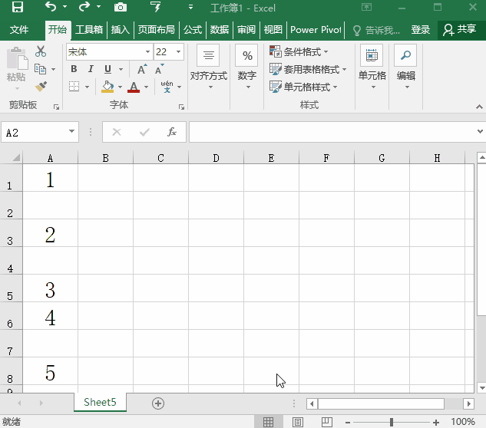Click the Paste clipboard icon
This screenshot has height=428, width=486.
17,59
